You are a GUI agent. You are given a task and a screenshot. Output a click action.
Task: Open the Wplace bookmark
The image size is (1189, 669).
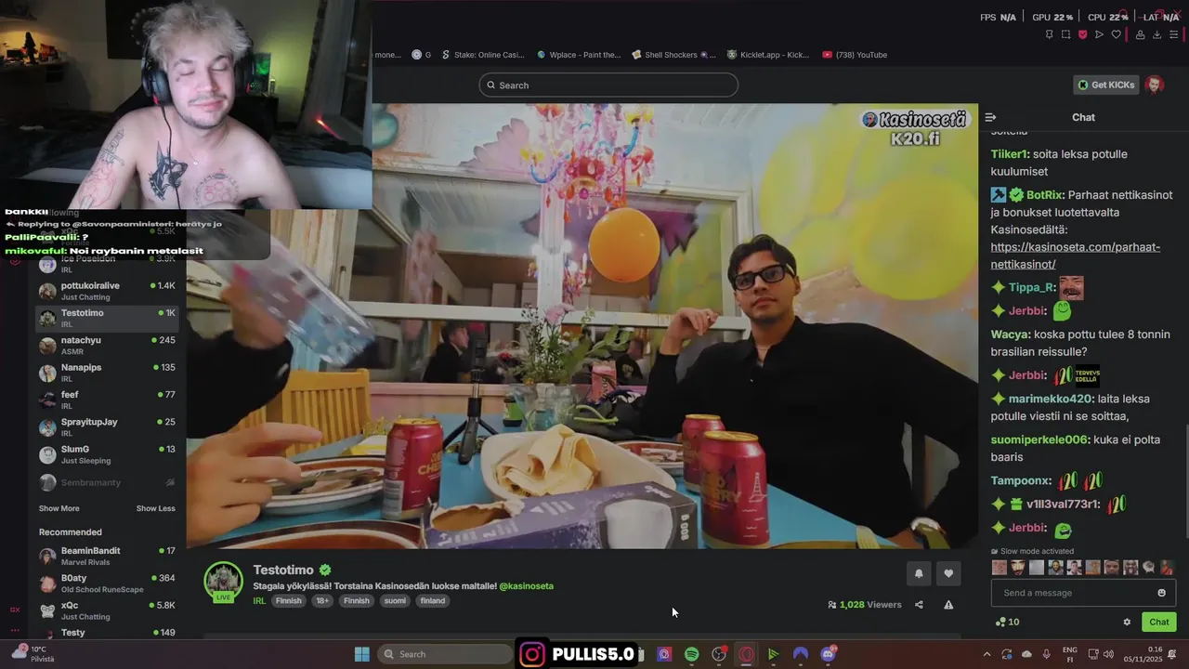coord(578,55)
